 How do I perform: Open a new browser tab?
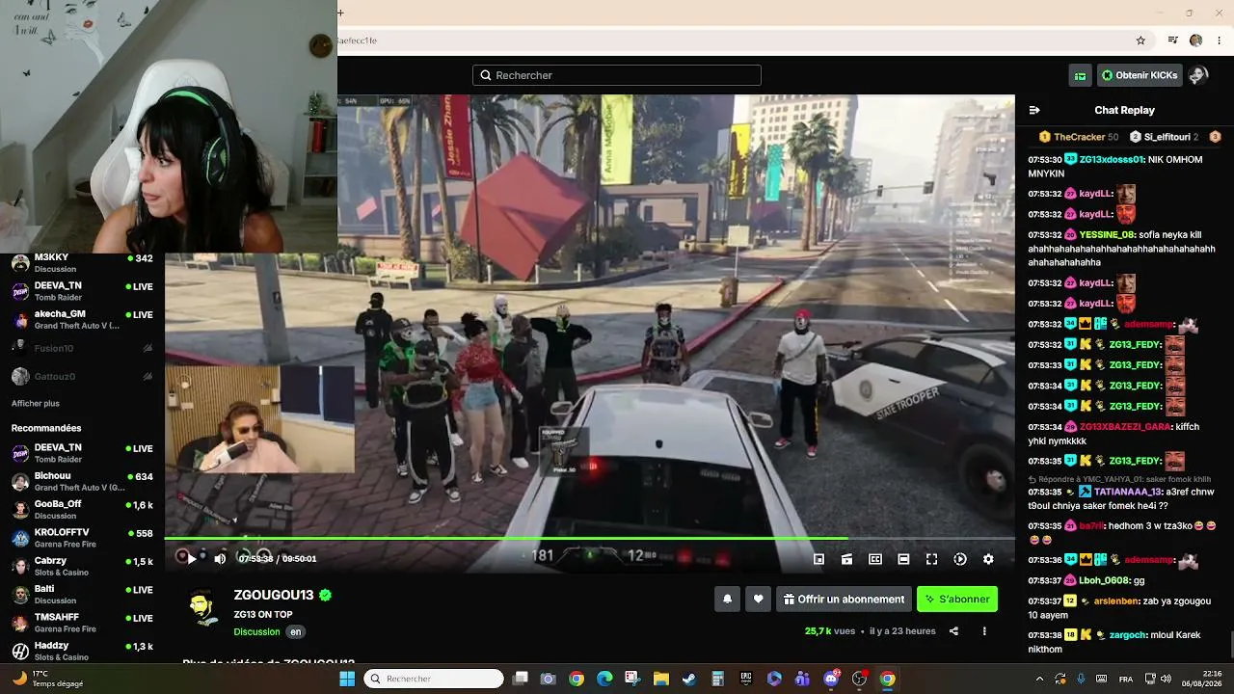[340, 13]
